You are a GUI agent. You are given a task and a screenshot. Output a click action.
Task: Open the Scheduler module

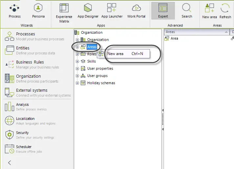point(23,149)
